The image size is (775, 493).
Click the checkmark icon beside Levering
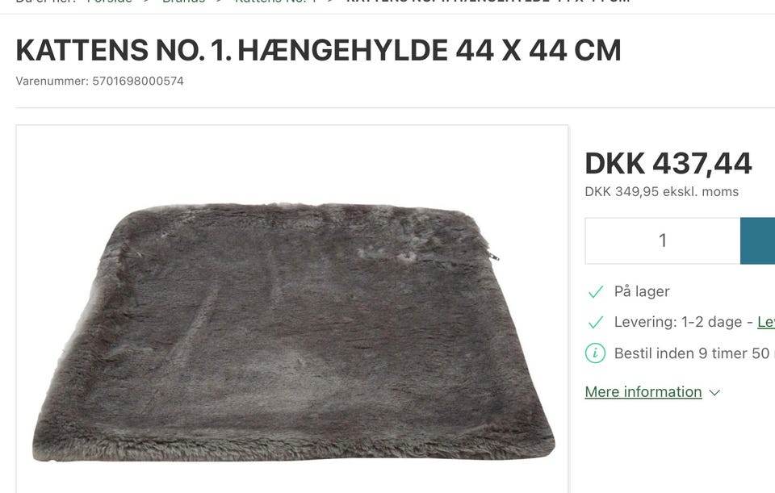(x=596, y=323)
